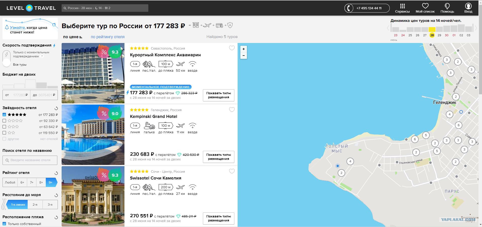Click the search bar Россия - 28 июн

(x=105, y=8)
